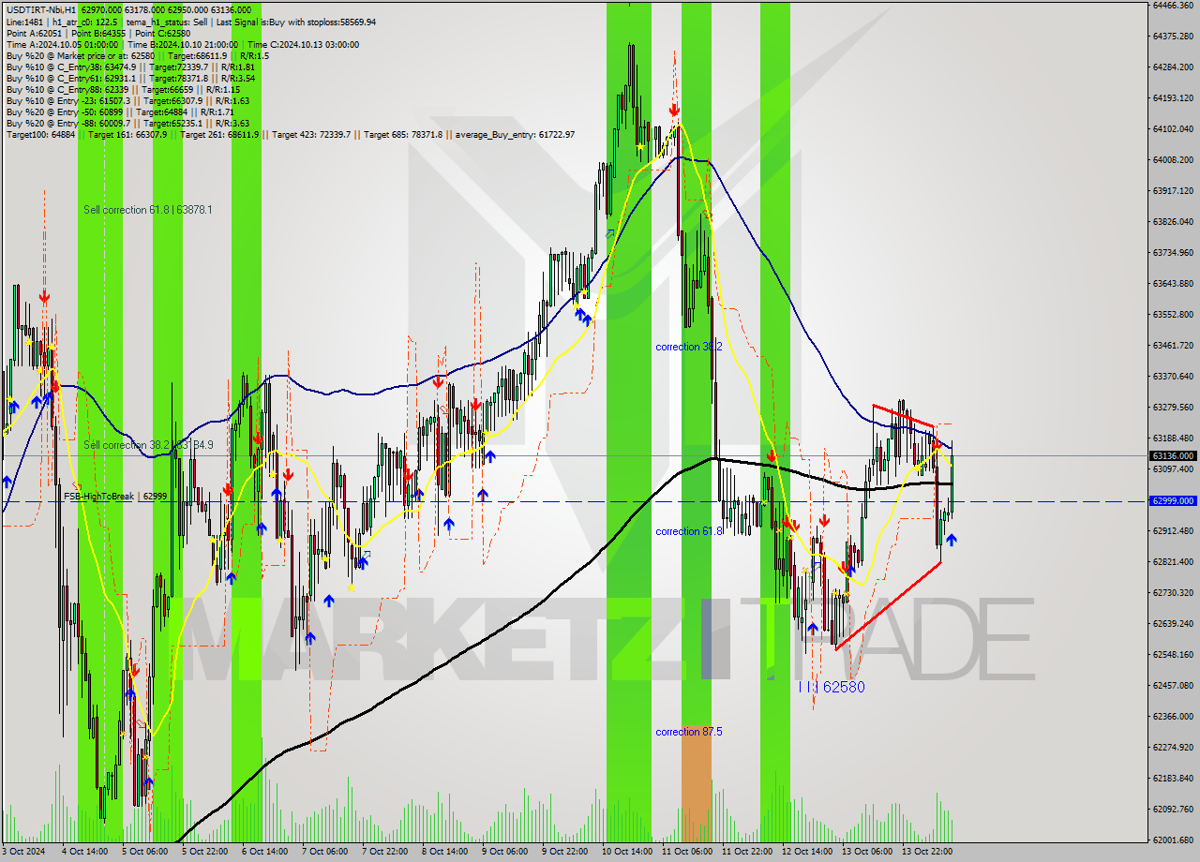Select the '| | | 62580' price label
Screen dimensions: 1200x862
click(x=831, y=687)
